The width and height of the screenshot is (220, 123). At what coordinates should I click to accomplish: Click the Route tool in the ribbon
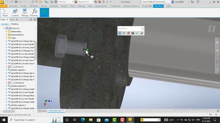(5, 13)
